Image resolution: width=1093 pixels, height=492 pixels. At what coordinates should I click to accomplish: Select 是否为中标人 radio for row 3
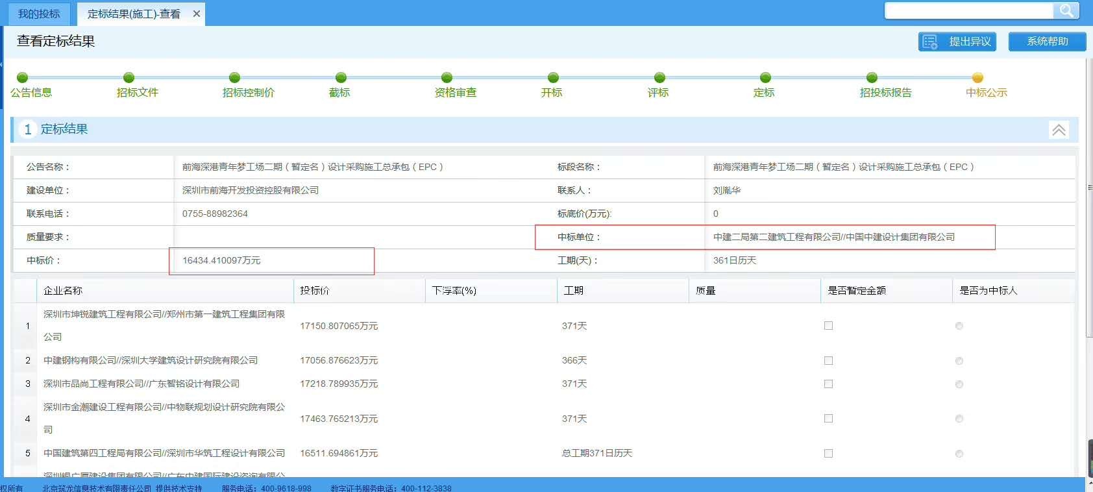click(959, 384)
